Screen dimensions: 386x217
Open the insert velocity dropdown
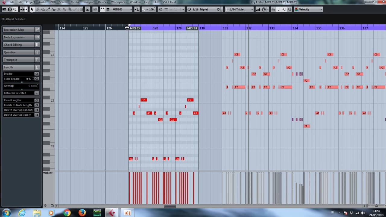(x=148, y=9)
